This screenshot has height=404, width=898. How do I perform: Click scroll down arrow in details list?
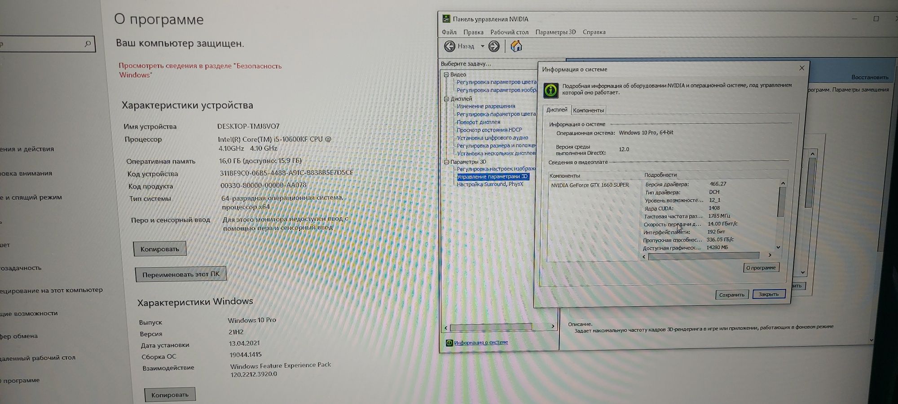click(778, 247)
